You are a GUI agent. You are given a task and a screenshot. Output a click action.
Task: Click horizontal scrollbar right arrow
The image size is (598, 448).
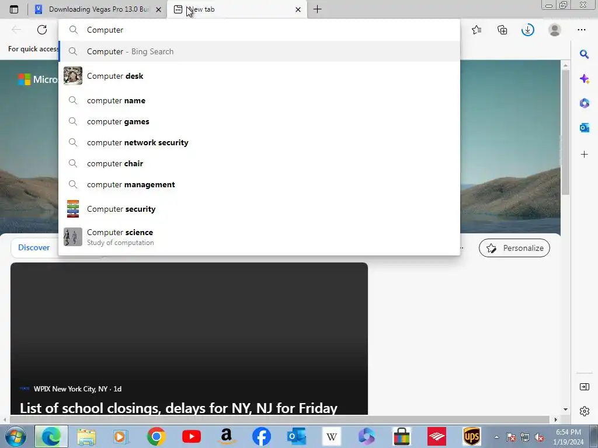click(x=556, y=419)
